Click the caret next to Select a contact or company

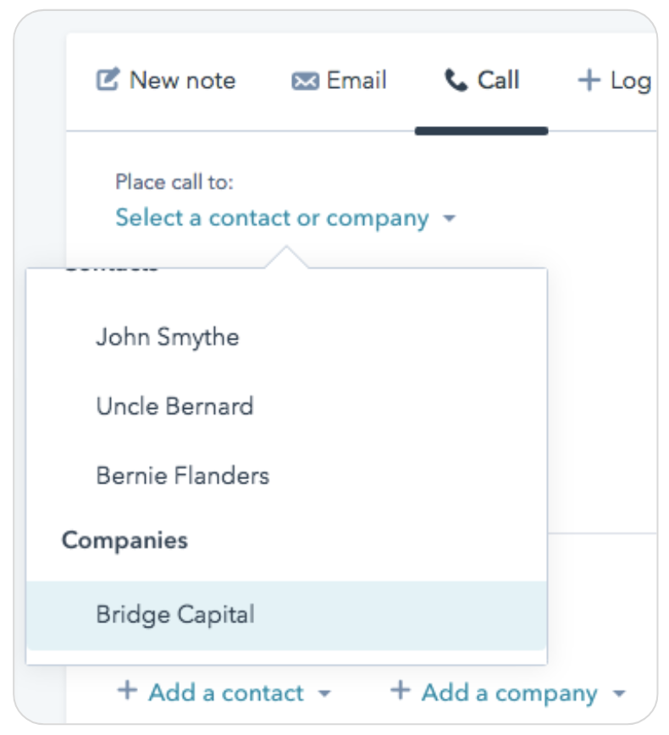pos(449,218)
